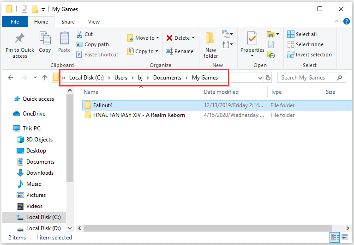The width and height of the screenshot is (354, 245).
Task: Open the Easy access dropdown
Action: coord(228,44)
